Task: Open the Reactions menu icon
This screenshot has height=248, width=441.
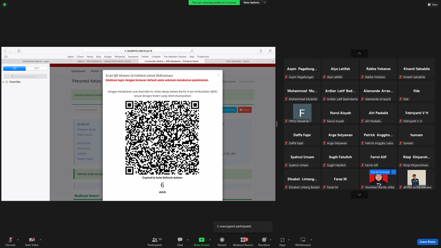Action: point(264,240)
